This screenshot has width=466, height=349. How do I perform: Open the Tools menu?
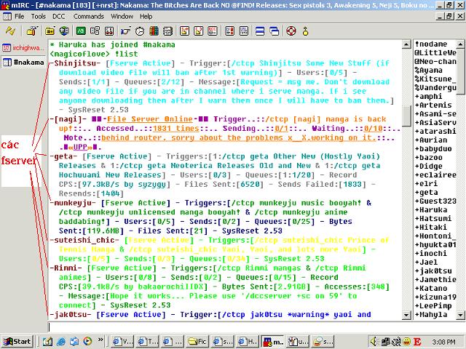39,16
